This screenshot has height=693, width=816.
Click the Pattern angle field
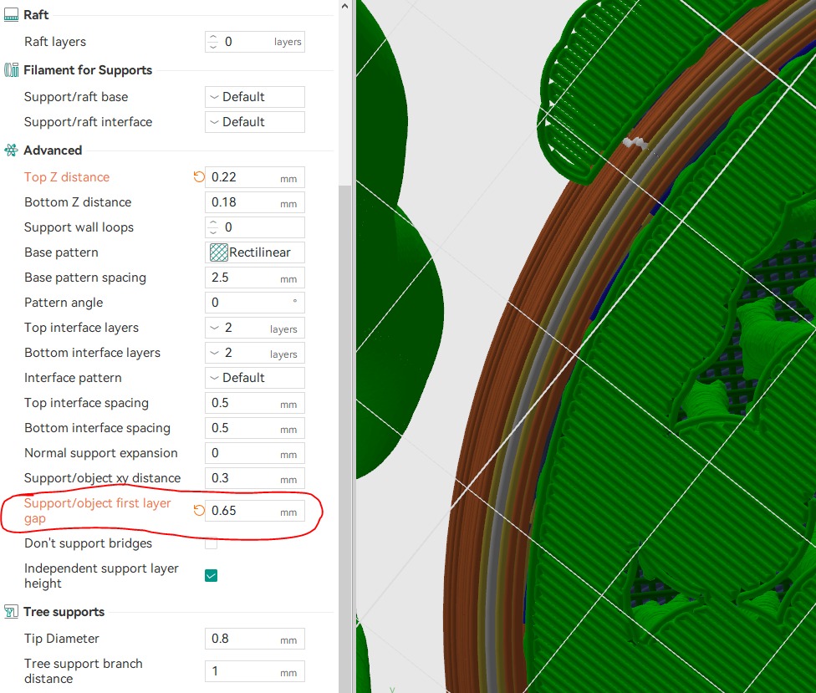coord(254,303)
